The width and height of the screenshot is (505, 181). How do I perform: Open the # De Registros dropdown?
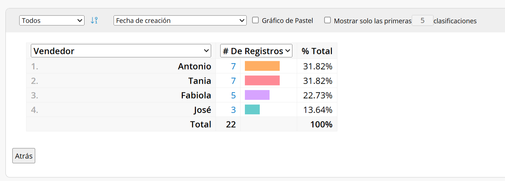point(256,51)
